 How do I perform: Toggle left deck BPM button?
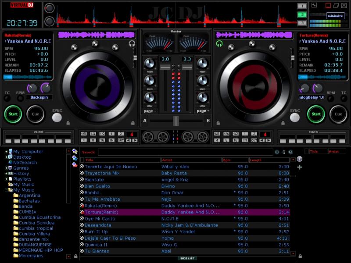[x=20, y=98]
